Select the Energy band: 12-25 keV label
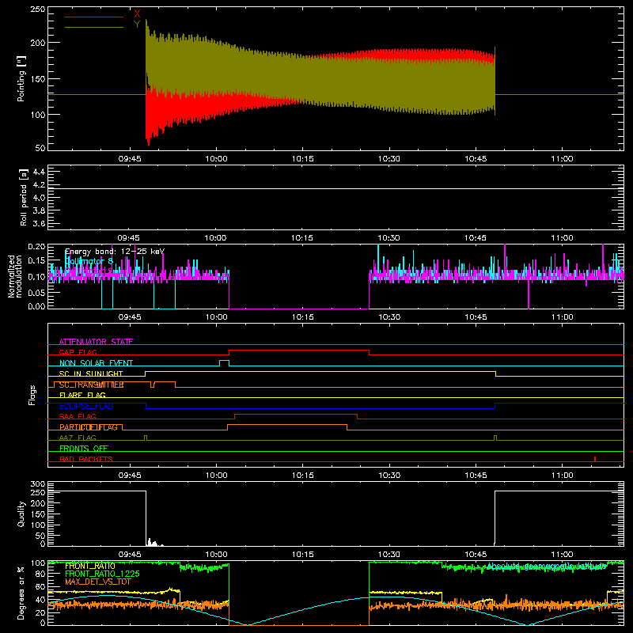633x633 pixels. click(x=115, y=252)
